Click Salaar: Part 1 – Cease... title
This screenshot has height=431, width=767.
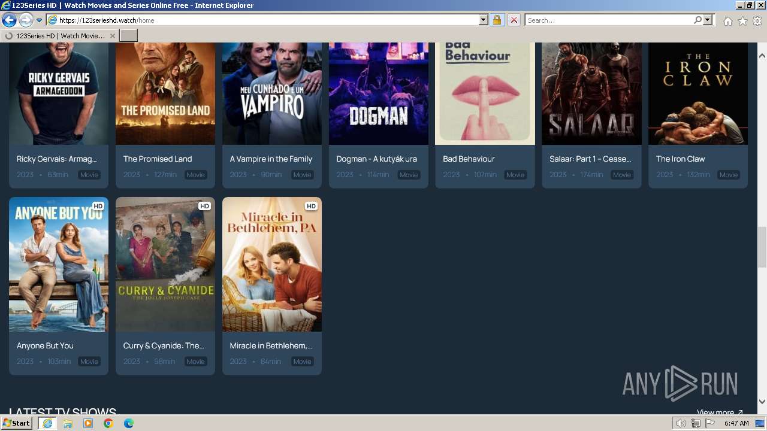coord(590,159)
